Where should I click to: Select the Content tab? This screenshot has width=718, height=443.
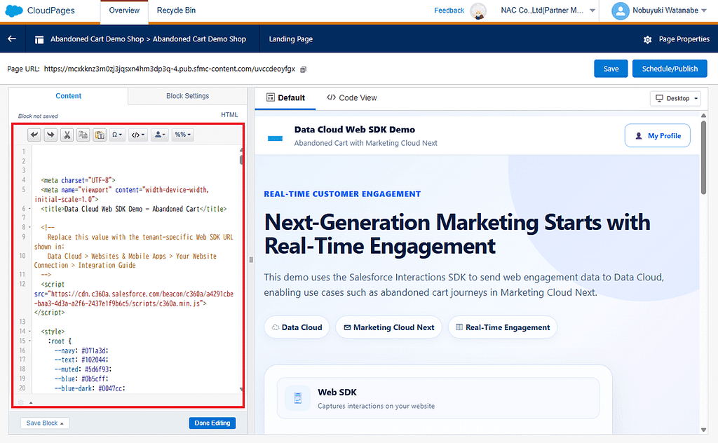coord(68,96)
